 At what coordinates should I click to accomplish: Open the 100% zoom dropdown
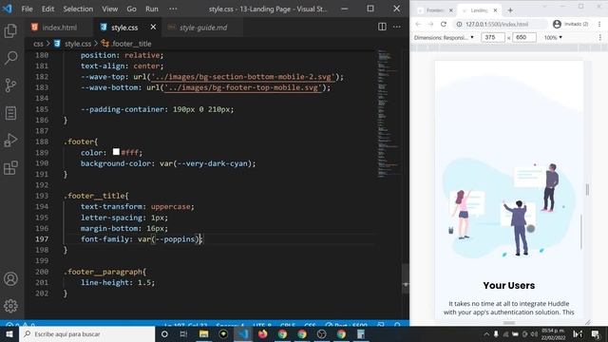coord(553,38)
